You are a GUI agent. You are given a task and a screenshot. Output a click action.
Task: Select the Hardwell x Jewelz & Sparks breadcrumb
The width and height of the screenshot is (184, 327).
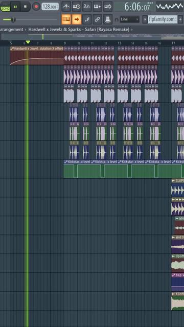[55, 30]
